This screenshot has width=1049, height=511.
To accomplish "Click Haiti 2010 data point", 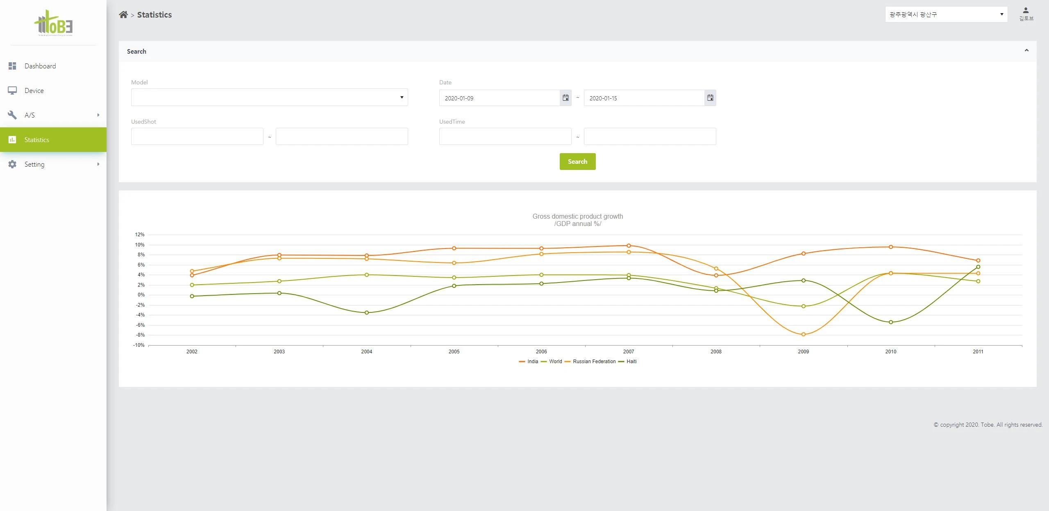I will click(x=890, y=322).
